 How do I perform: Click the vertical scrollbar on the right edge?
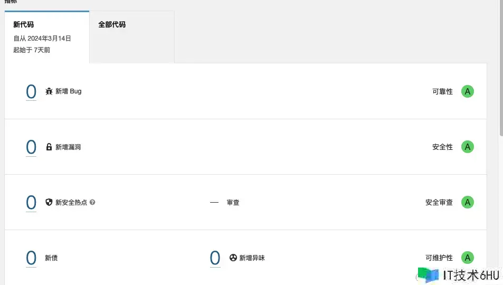pos(501,68)
